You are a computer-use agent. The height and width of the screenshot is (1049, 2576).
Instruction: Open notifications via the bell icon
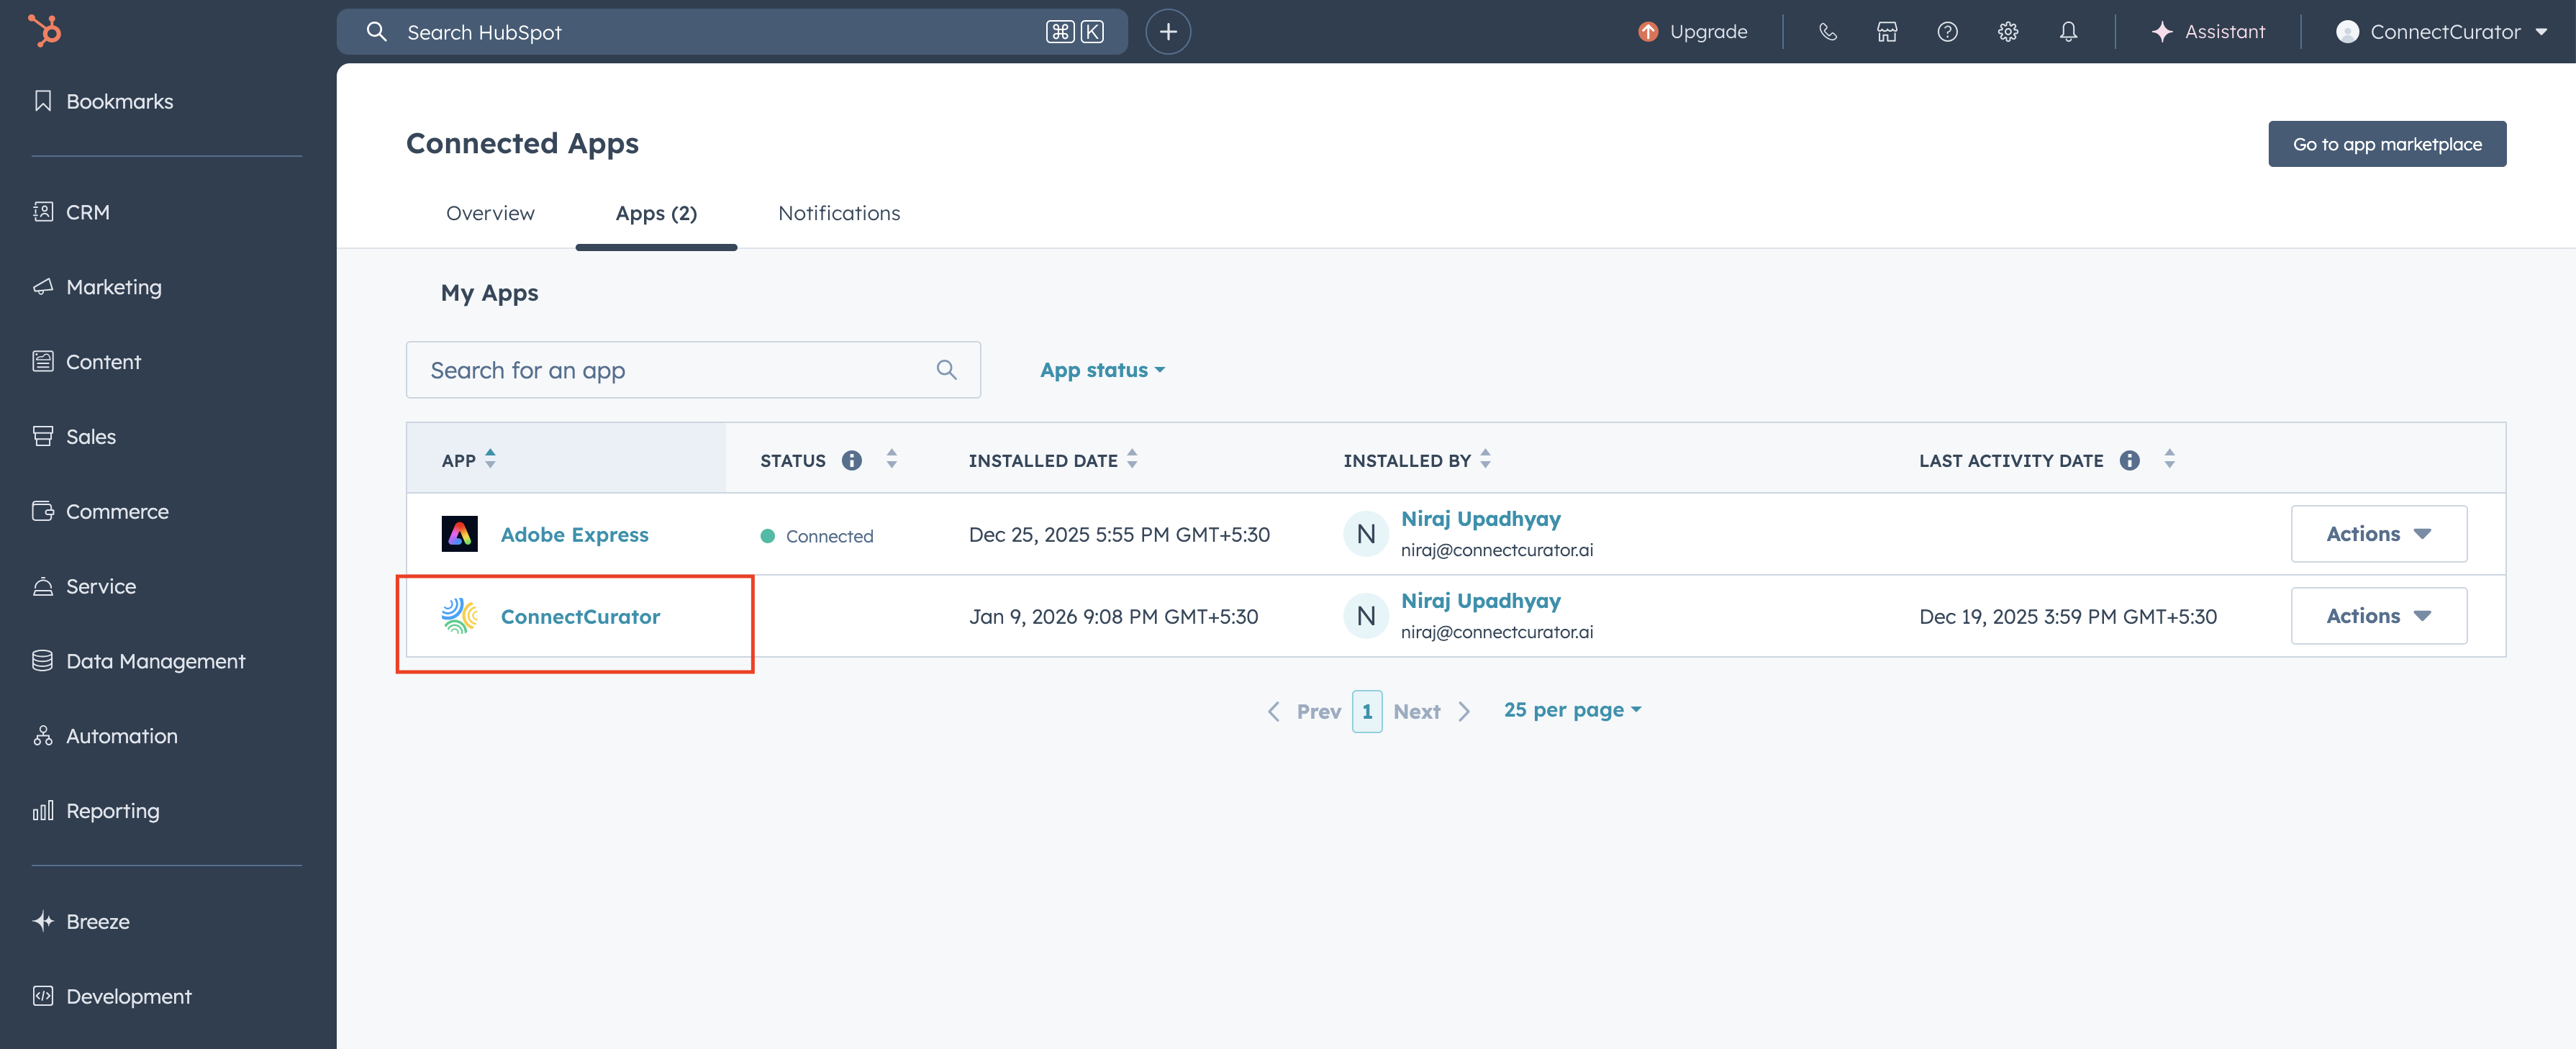click(2068, 31)
